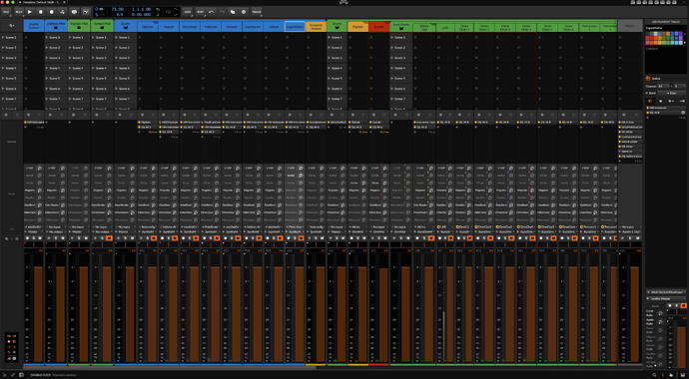This screenshot has height=379, width=689.
Task: Select the orange device tab in inspector
Action: click(x=650, y=101)
